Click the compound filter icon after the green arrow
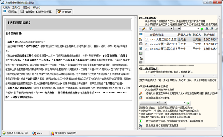The width and height of the screenshot is (223, 137). (207, 29)
